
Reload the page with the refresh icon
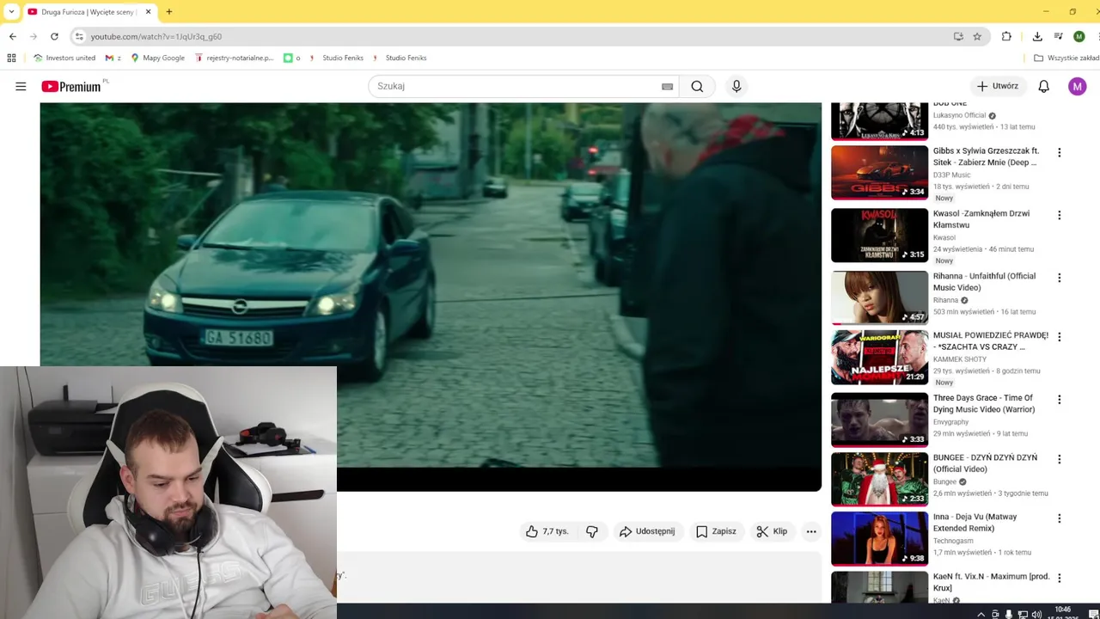click(54, 36)
